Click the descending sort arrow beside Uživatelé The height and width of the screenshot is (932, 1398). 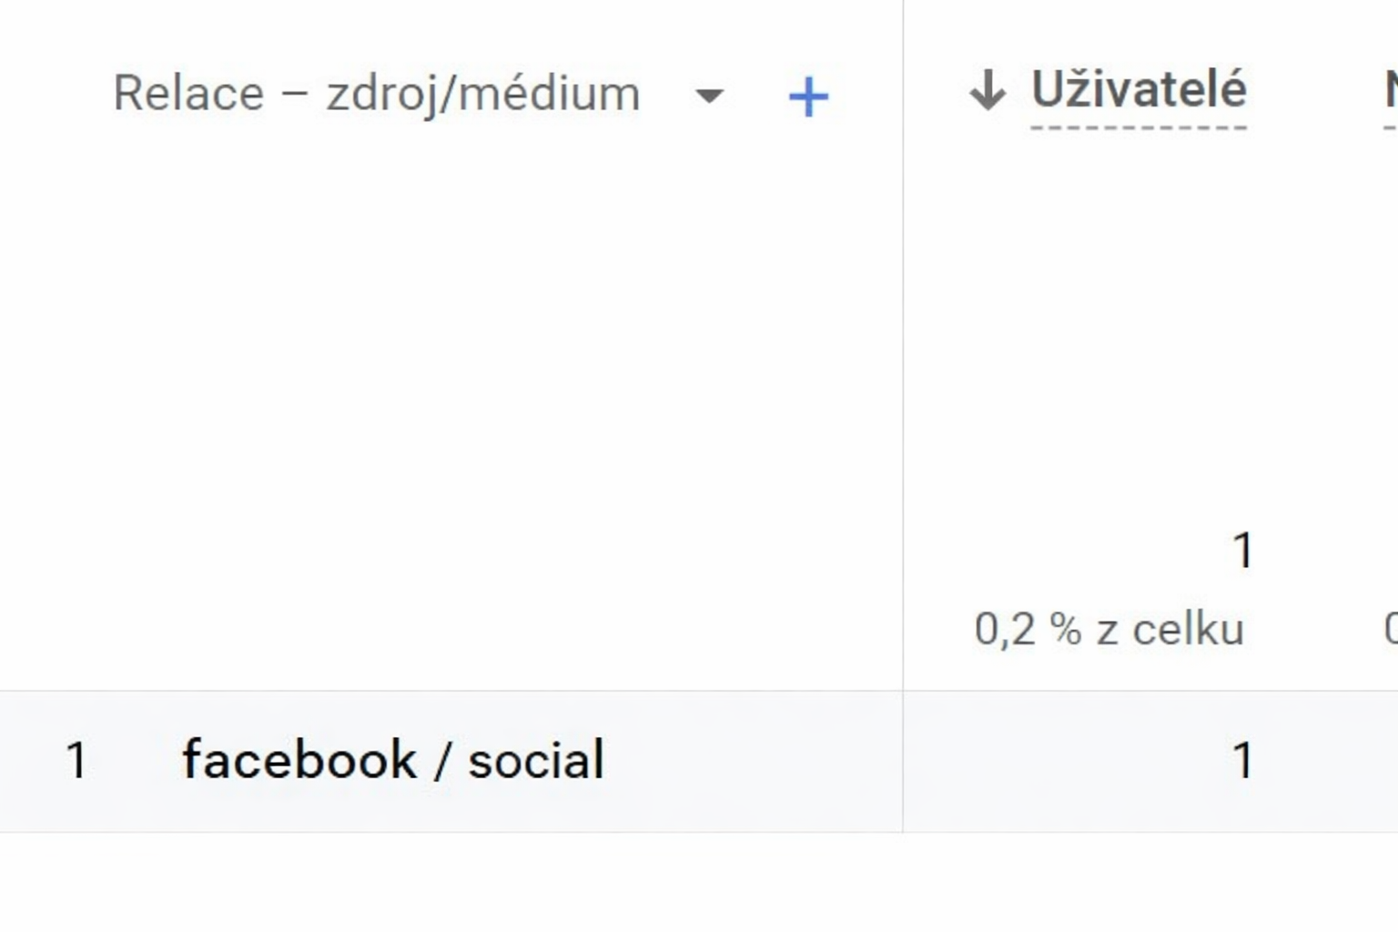[987, 91]
